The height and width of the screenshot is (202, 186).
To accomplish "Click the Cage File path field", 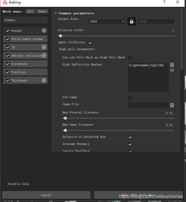I will click(x=148, y=105).
